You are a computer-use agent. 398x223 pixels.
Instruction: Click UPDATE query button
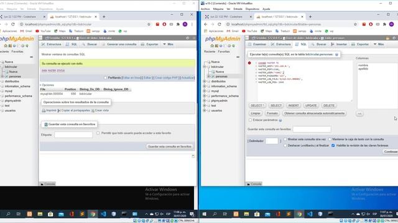tap(311, 106)
